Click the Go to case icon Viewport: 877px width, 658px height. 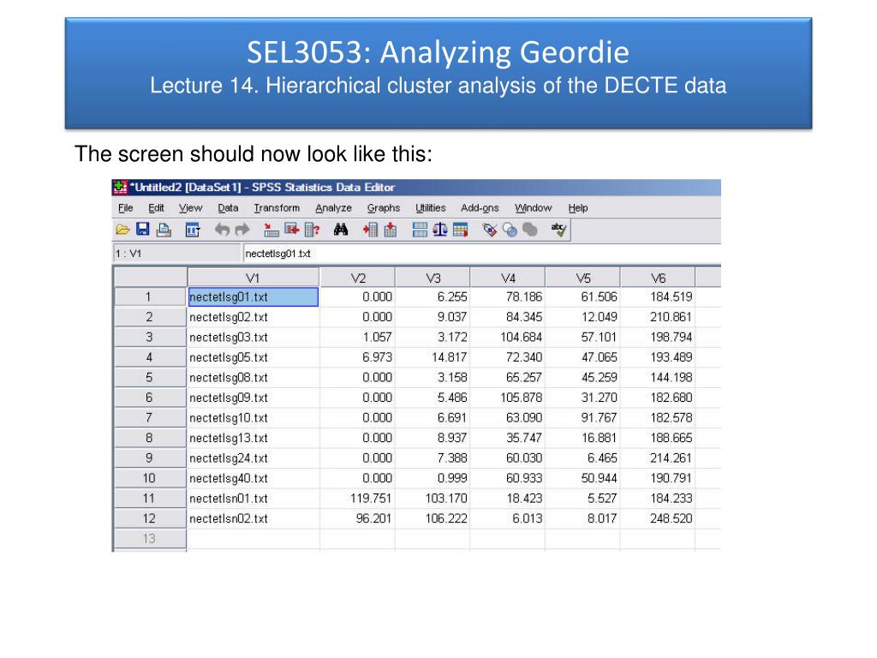pyautogui.click(x=271, y=230)
